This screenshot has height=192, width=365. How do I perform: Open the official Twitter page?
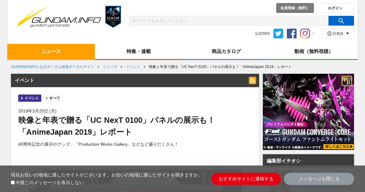coord(278,34)
